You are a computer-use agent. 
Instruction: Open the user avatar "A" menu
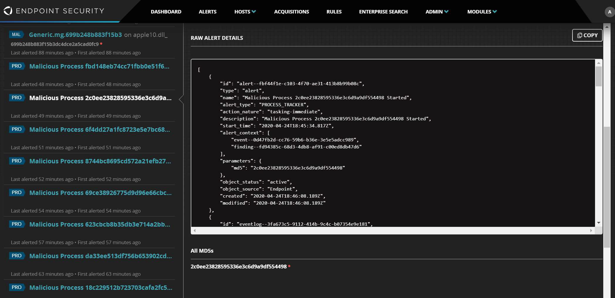[x=609, y=12]
